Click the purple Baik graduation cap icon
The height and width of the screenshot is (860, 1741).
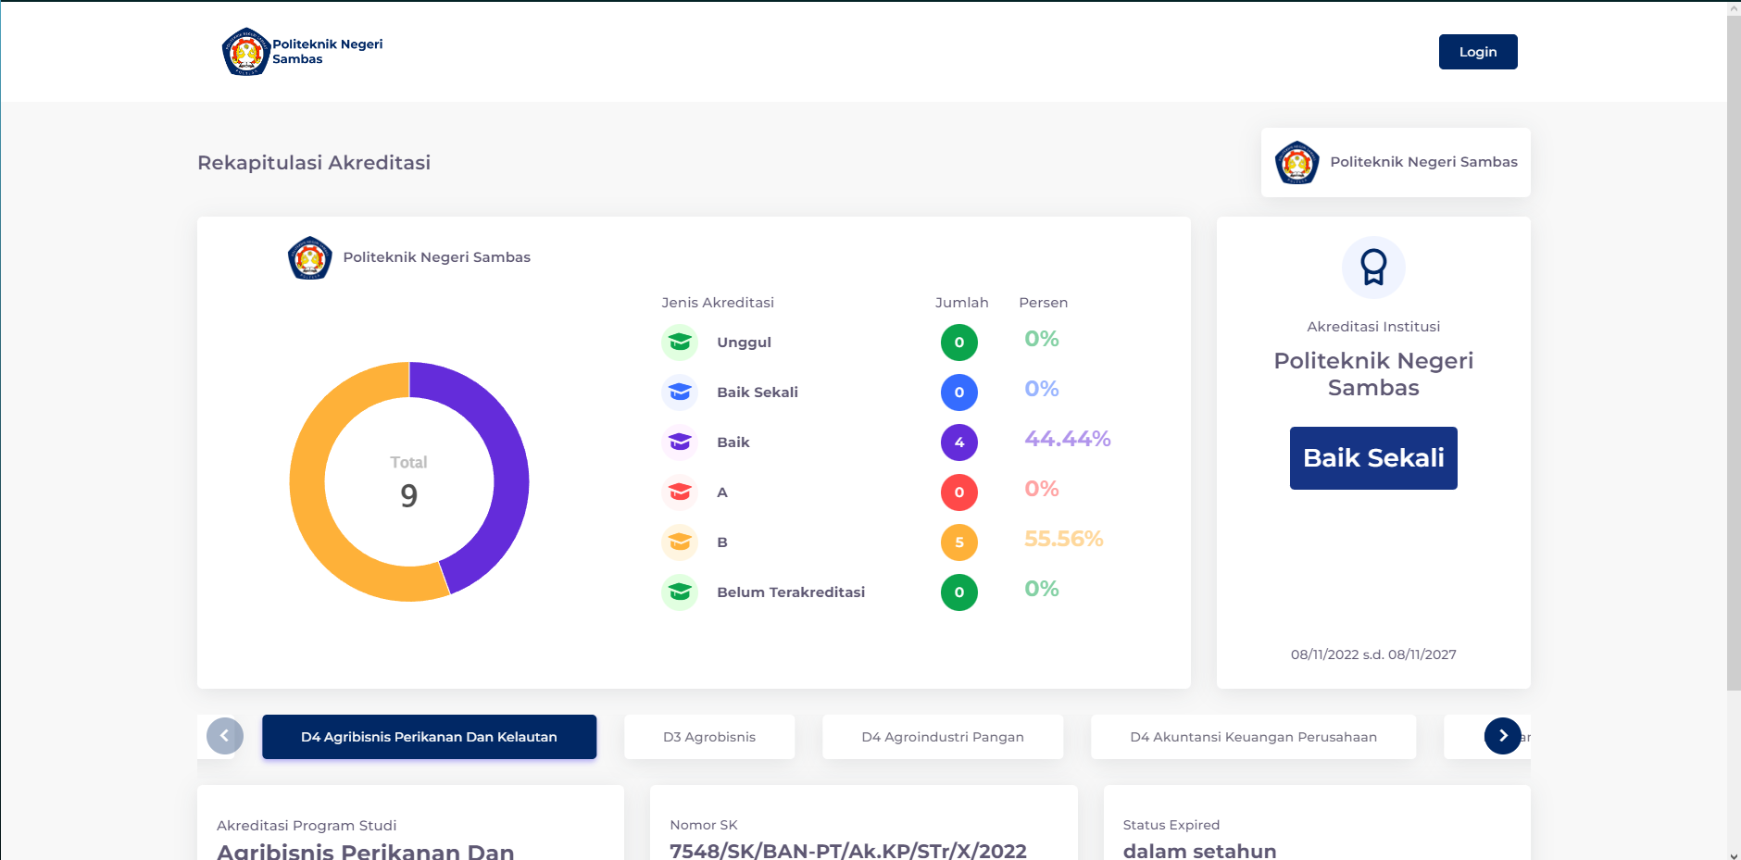pos(680,442)
